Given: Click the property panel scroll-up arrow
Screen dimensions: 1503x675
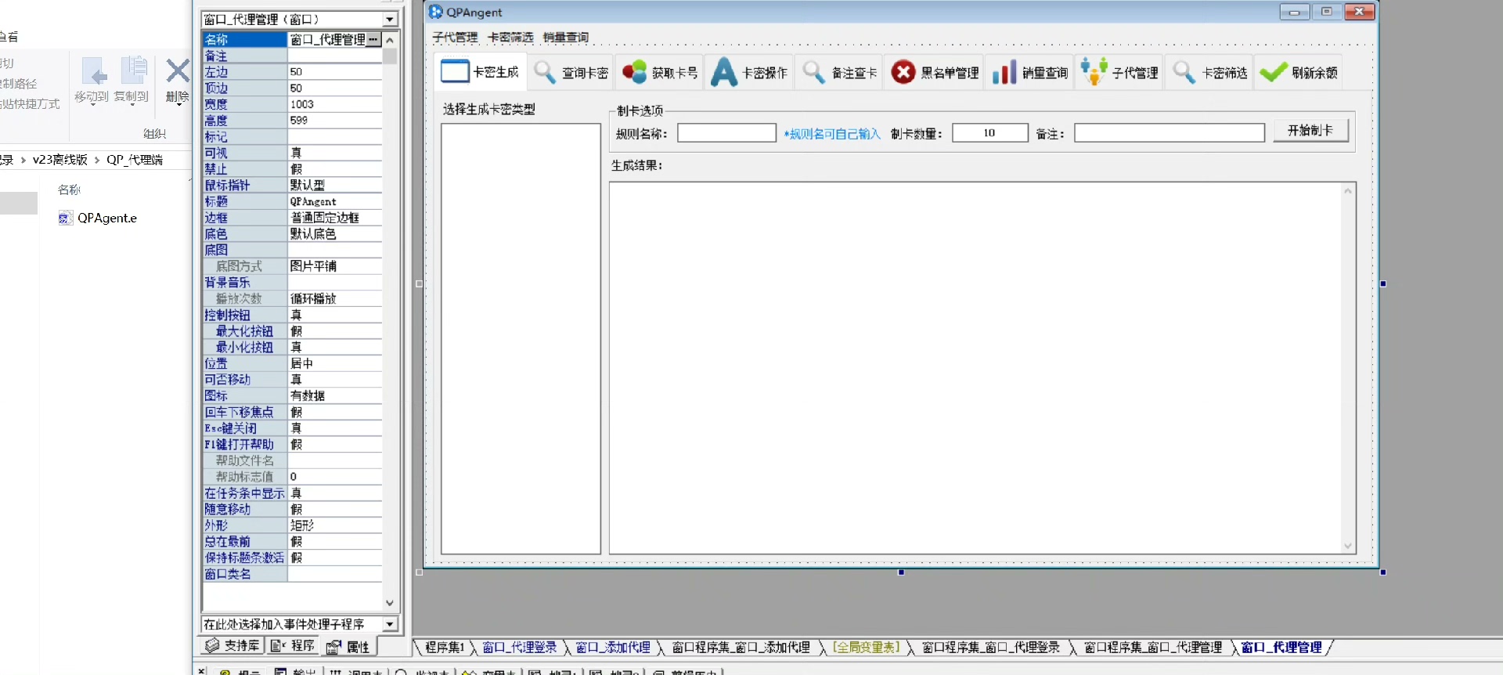Looking at the screenshot, I should point(390,40).
